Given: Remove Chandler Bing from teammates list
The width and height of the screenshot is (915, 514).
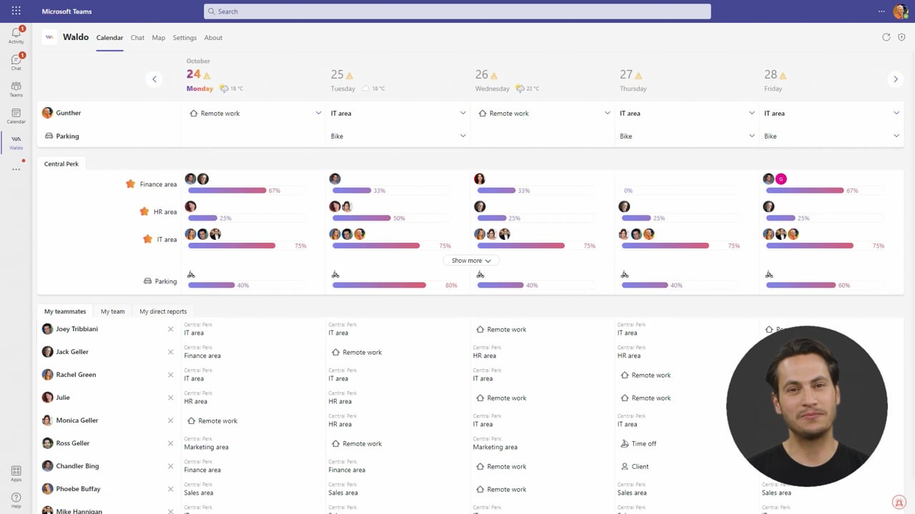Looking at the screenshot, I should click(170, 466).
